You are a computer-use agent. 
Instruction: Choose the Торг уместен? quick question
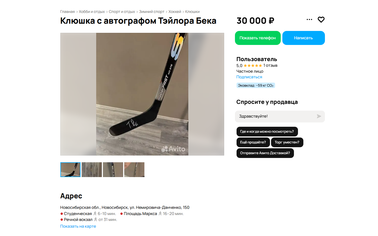(x=287, y=142)
